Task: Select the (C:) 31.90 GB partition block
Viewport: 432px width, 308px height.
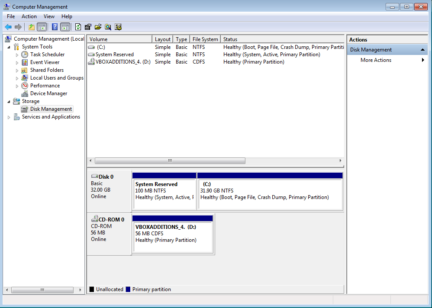Action: pyautogui.click(x=270, y=191)
